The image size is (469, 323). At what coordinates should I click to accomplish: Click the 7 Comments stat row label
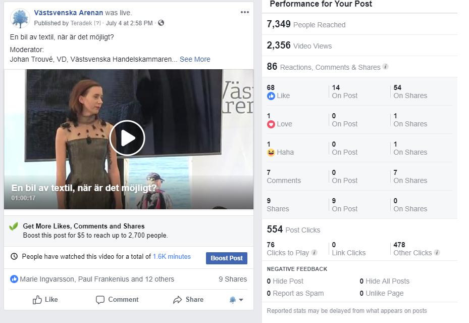(284, 180)
